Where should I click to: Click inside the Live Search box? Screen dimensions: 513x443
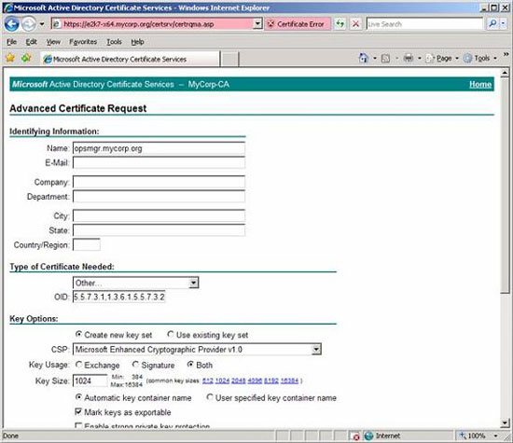coord(424,24)
